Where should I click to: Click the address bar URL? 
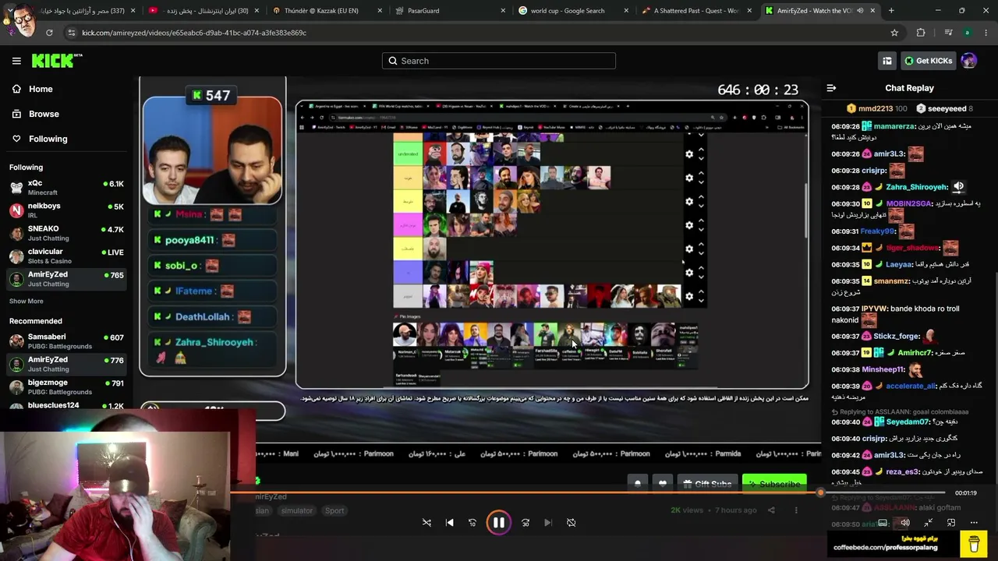[x=194, y=33]
